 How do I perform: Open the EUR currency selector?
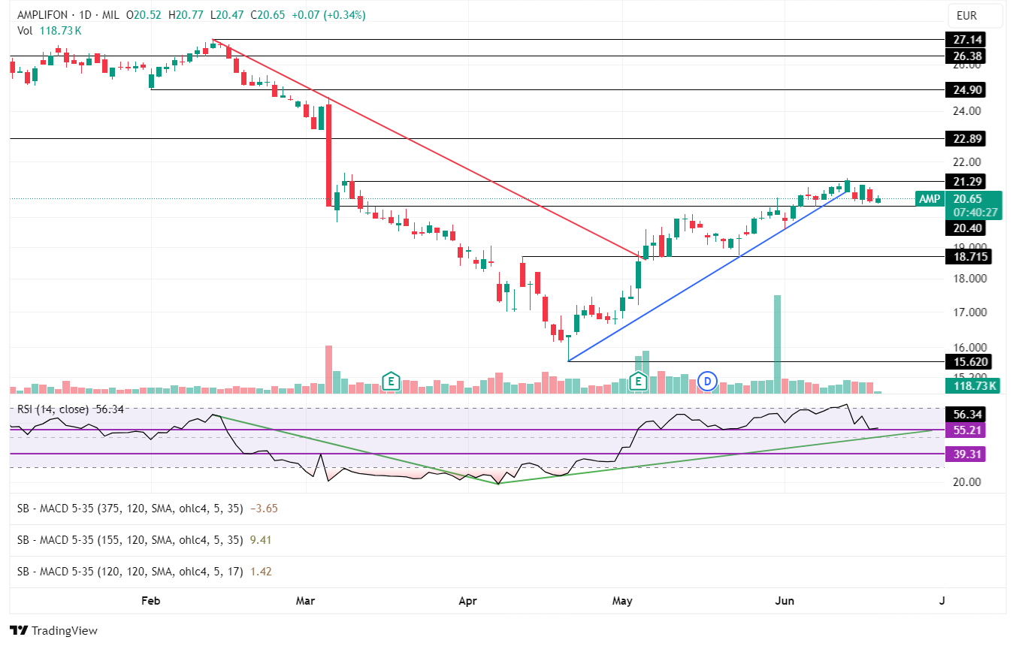[975, 15]
